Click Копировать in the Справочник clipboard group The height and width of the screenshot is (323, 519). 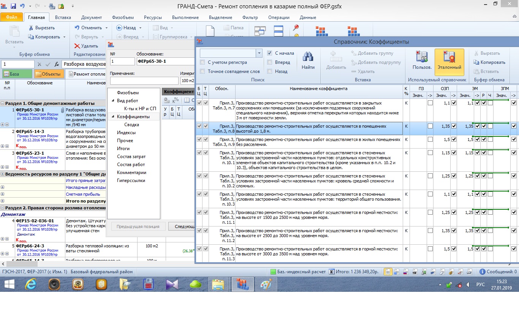(x=489, y=62)
